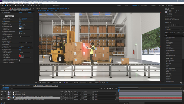The image size is (184, 104).
Task: Hide Adjustment Layer 2 with its eye icon
Action: (1, 93)
